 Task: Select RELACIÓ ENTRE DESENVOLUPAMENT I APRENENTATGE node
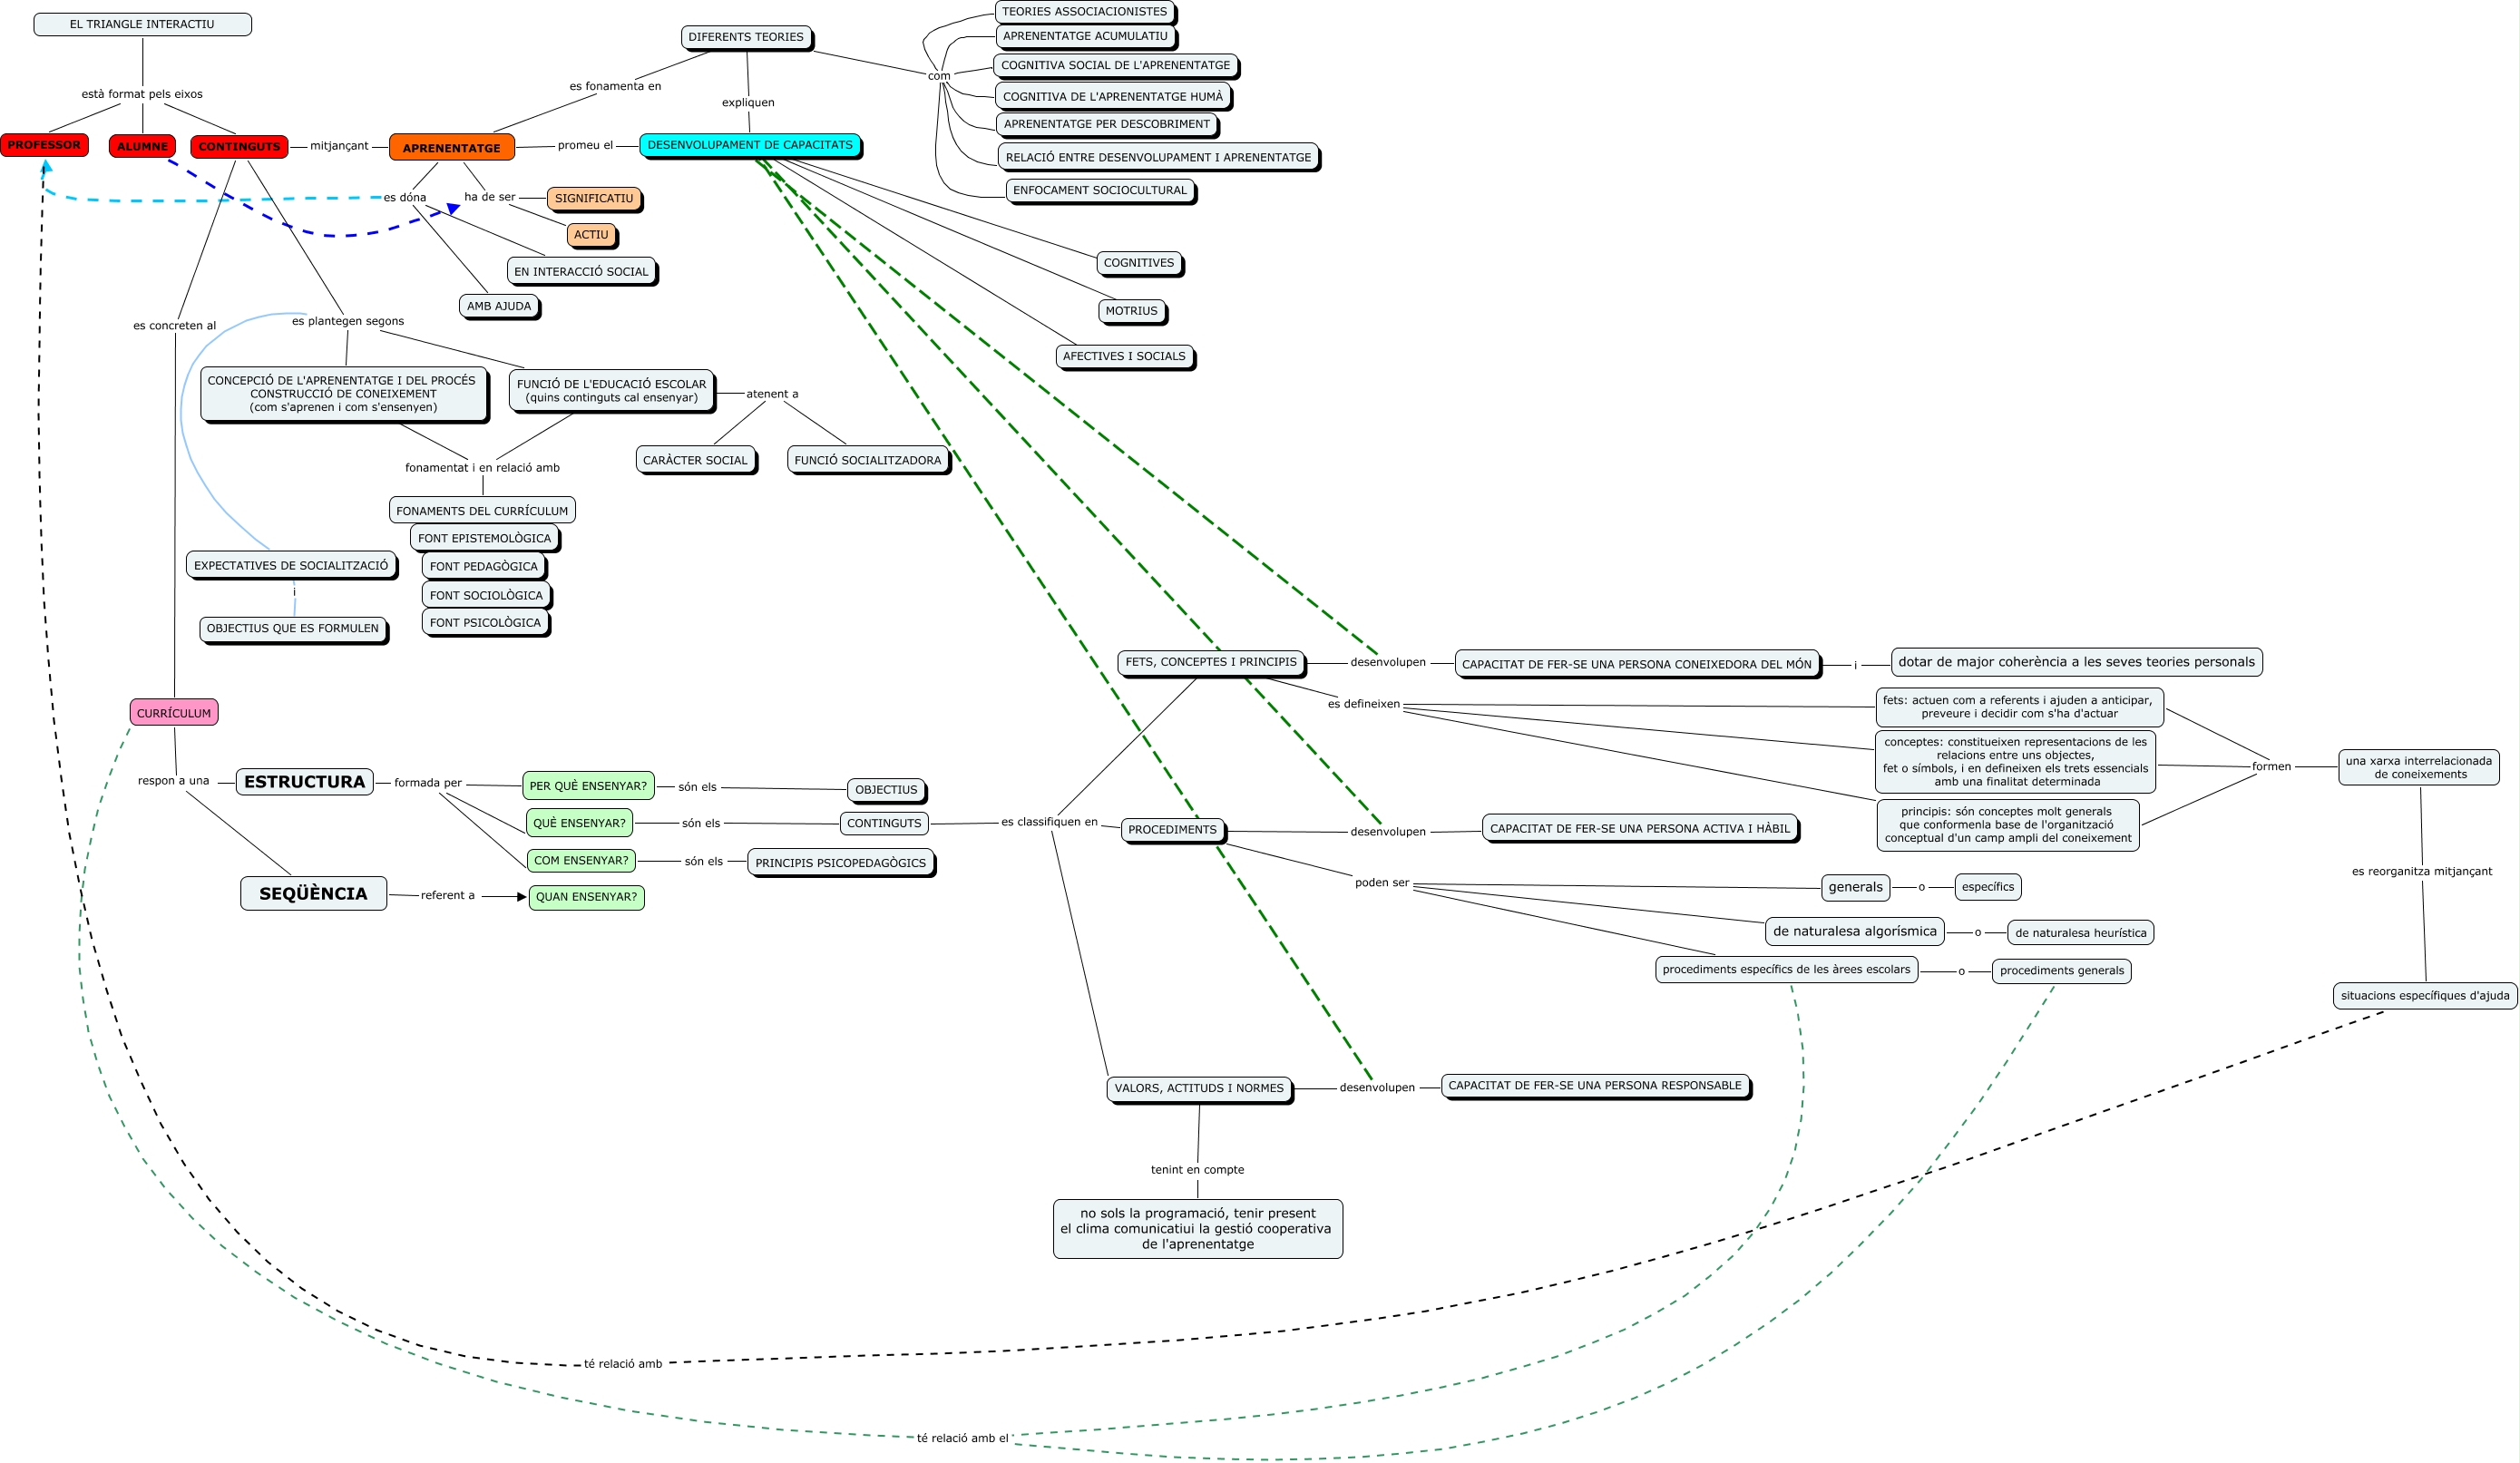1158,157
